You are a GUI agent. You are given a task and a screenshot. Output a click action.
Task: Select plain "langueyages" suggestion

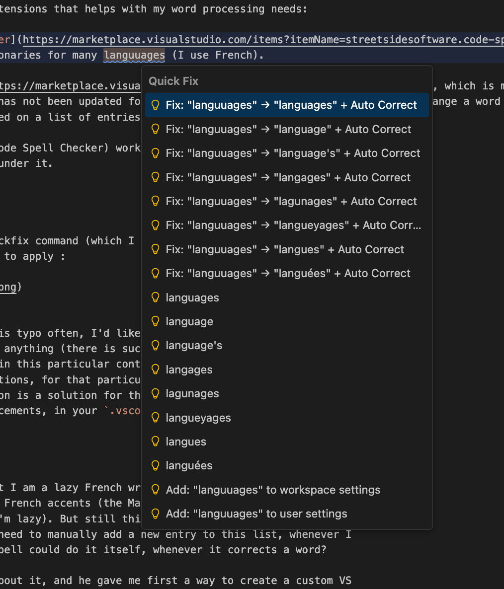click(198, 418)
